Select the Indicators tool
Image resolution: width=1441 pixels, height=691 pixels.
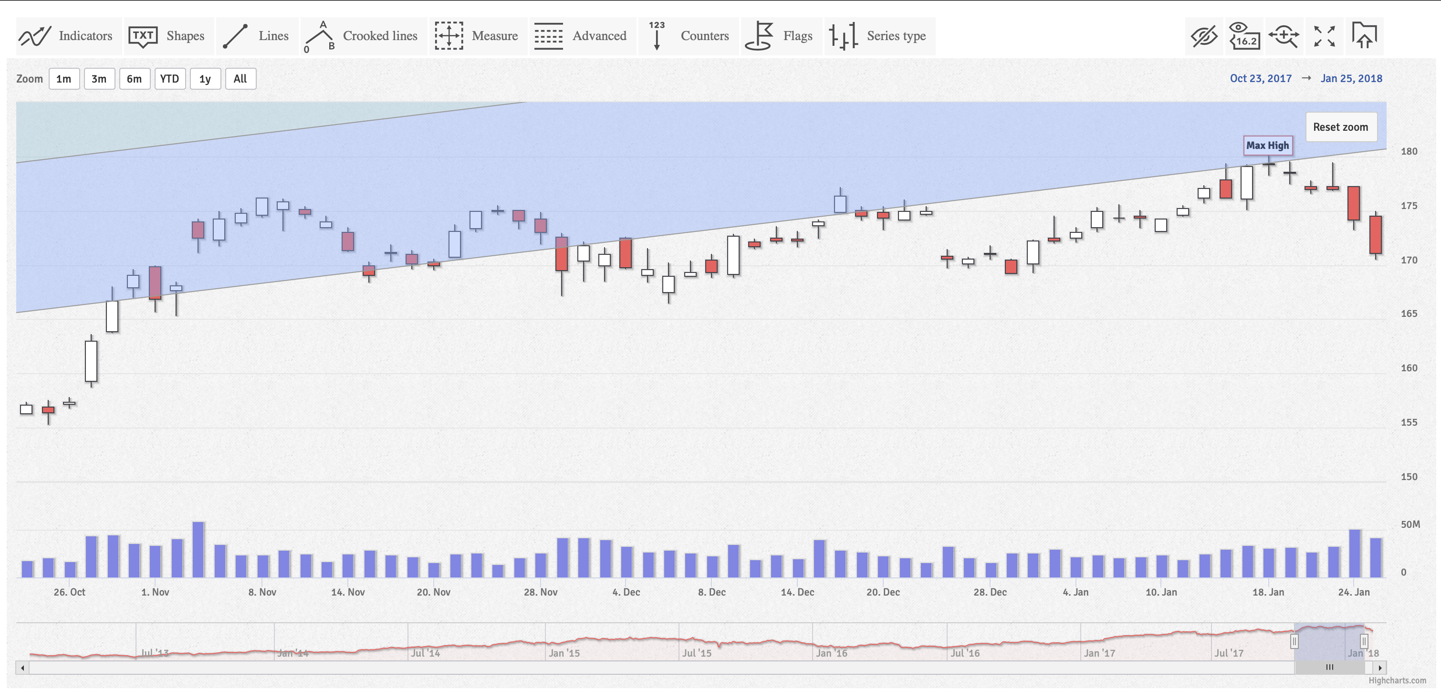tap(67, 36)
